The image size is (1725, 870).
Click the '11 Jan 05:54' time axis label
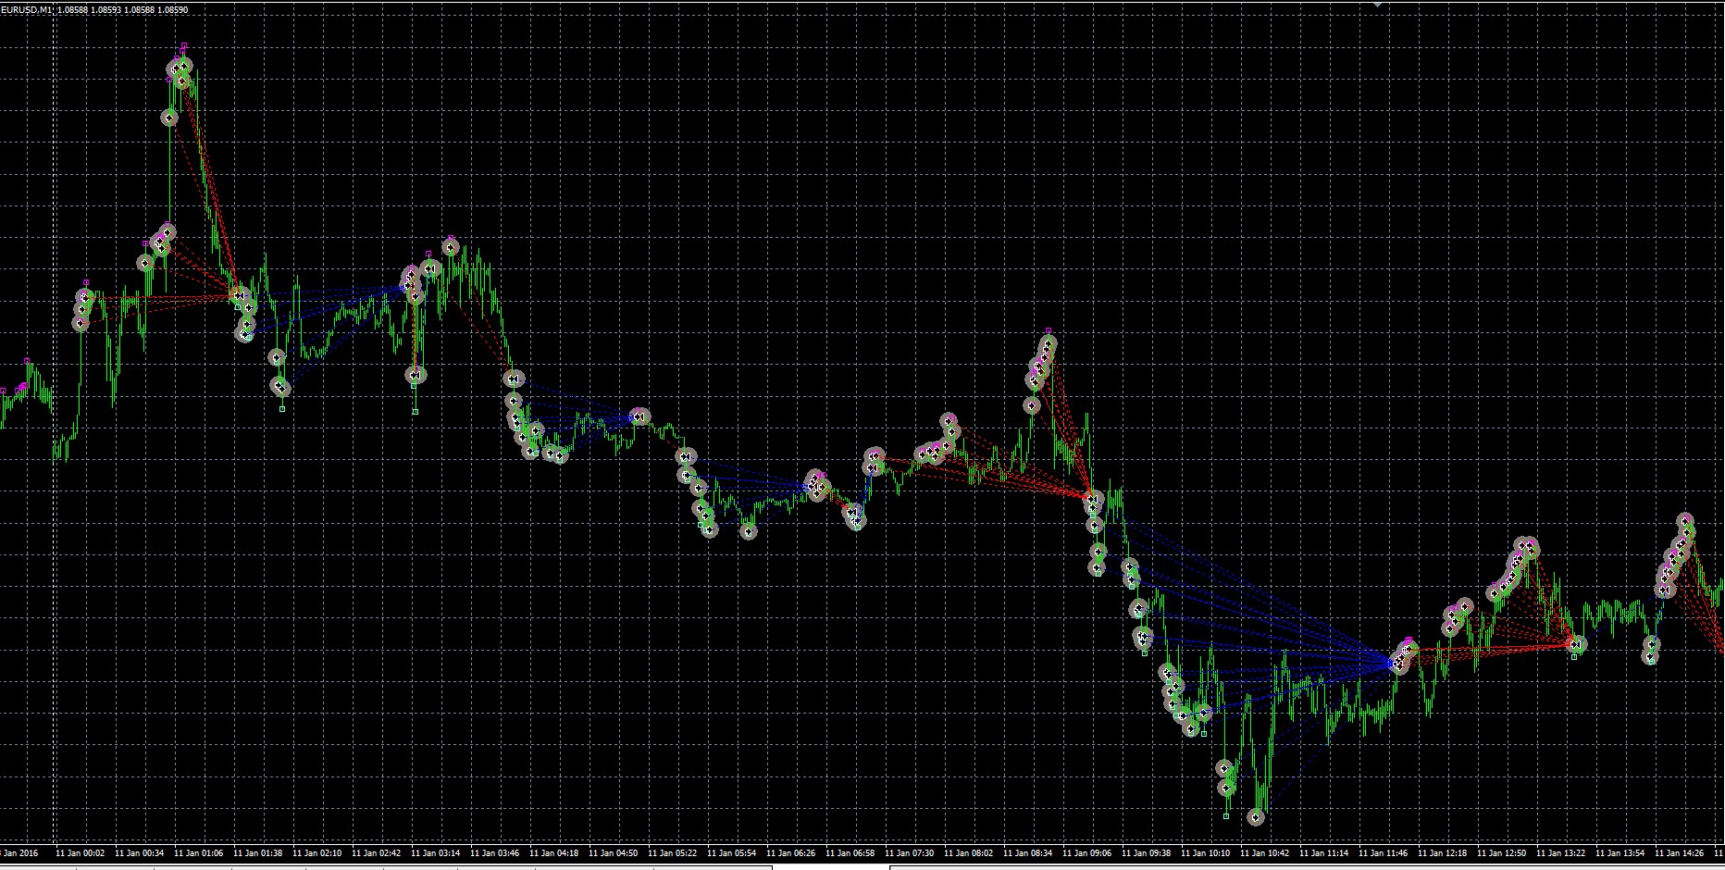[732, 853]
